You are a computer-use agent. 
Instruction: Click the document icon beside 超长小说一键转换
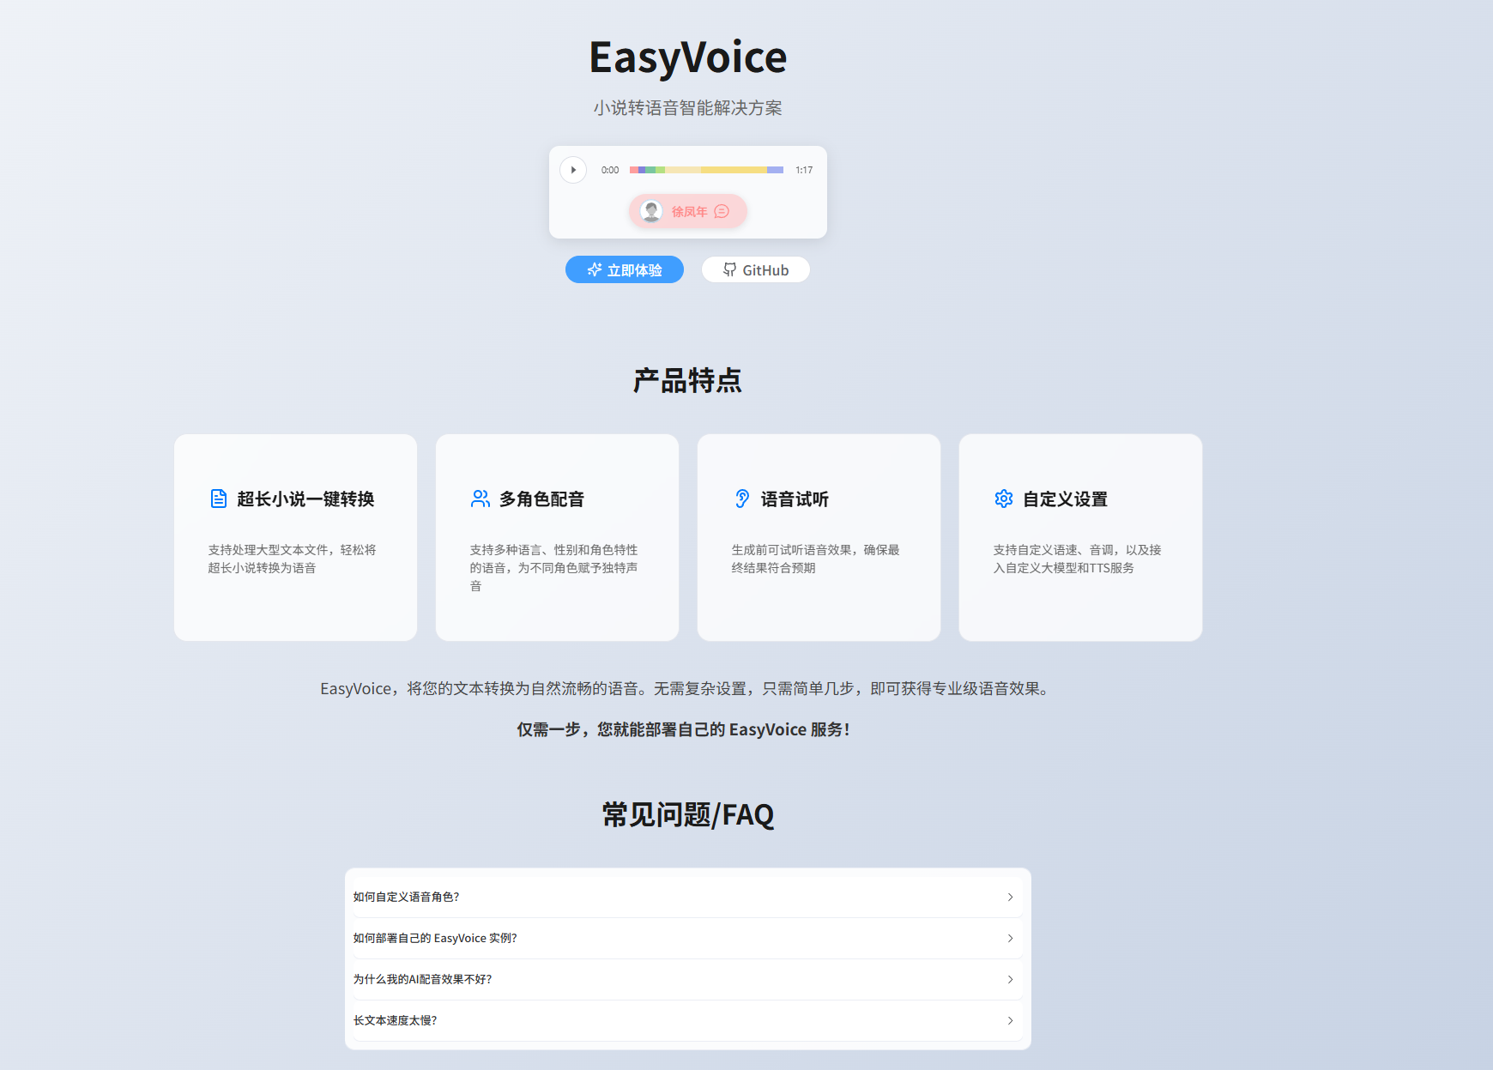[x=219, y=499]
